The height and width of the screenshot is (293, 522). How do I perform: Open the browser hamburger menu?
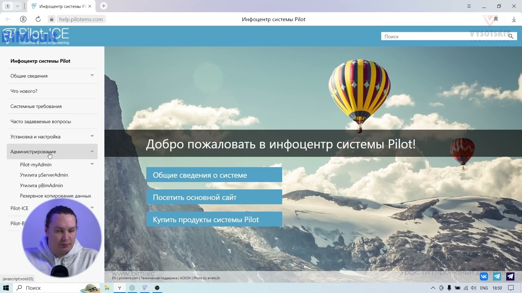point(469,6)
